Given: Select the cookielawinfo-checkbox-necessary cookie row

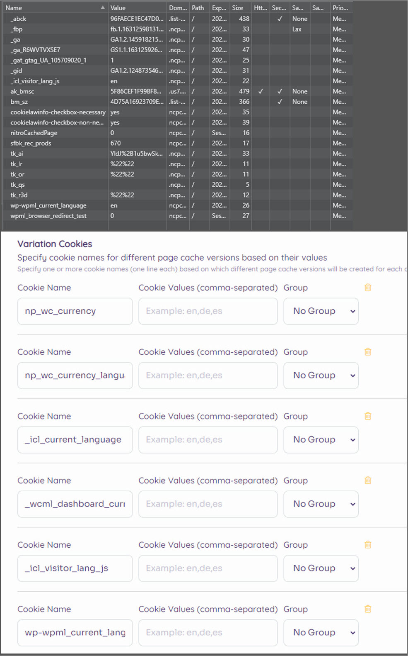Looking at the screenshot, I should point(178,112).
